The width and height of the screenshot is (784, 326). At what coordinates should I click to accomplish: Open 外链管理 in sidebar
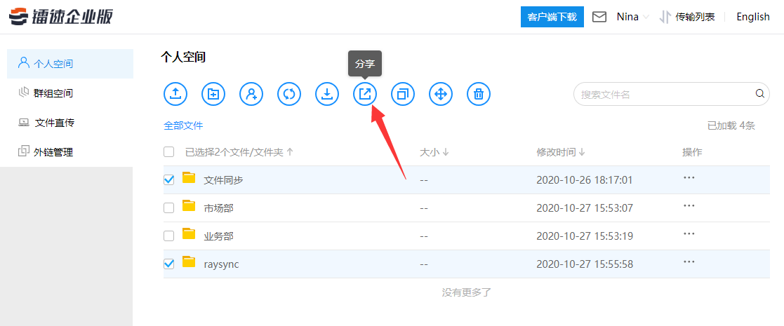point(53,152)
